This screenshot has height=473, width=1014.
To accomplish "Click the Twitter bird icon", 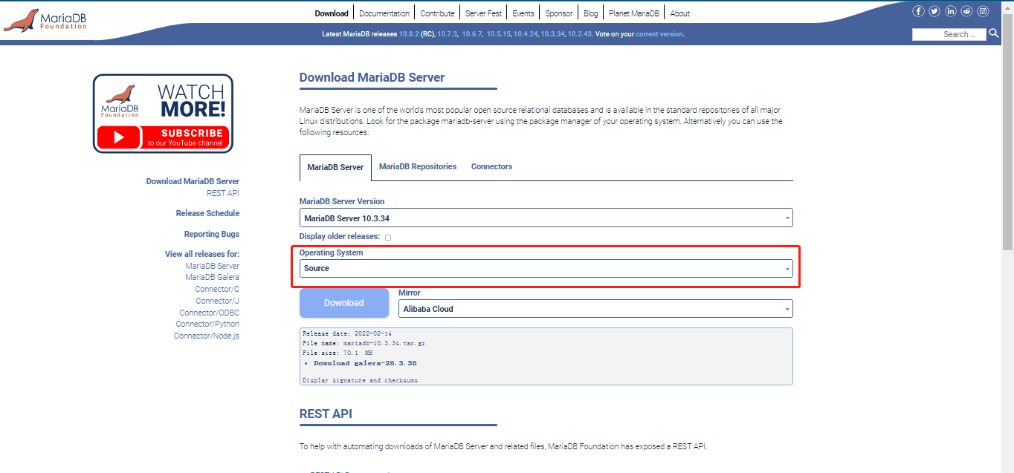I will pos(934,11).
